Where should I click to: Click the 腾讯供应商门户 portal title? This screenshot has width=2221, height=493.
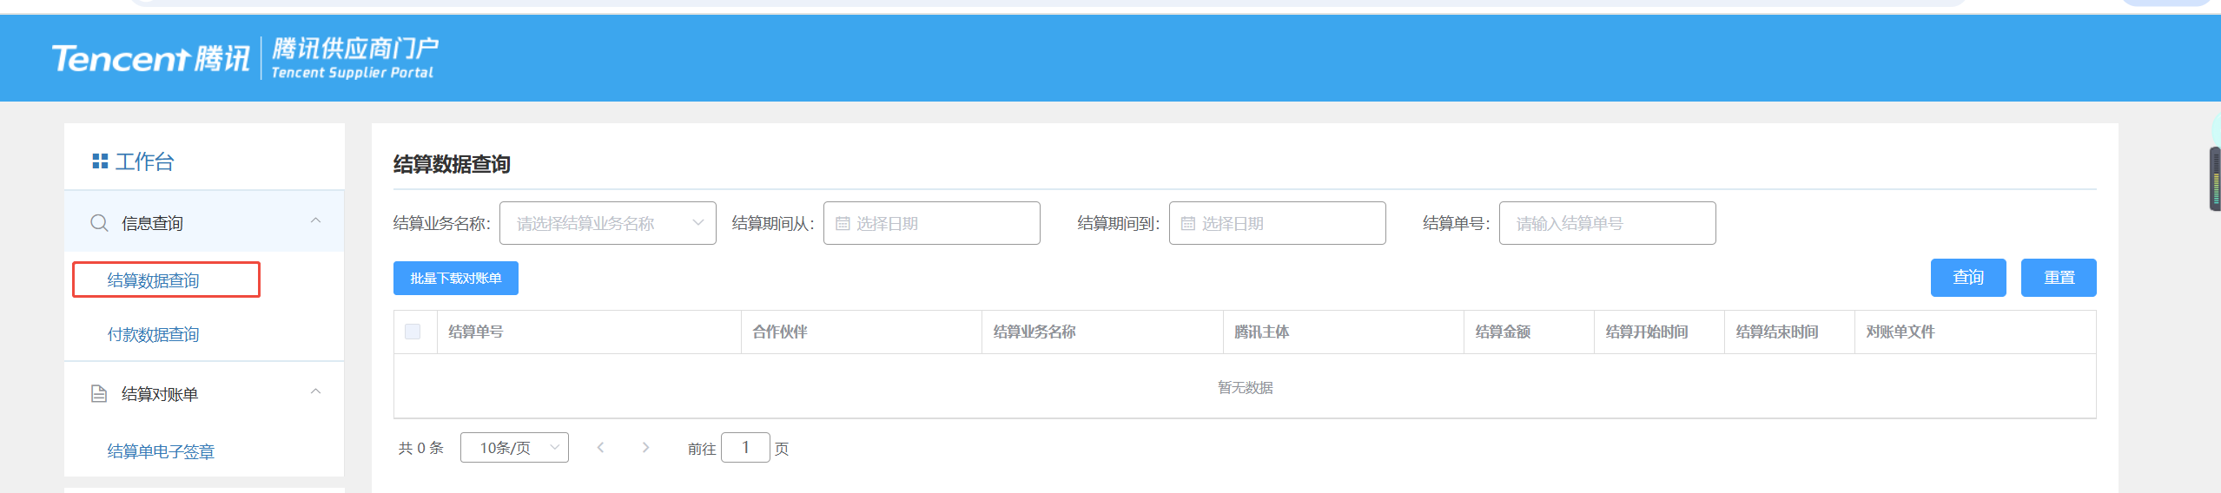(x=355, y=48)
